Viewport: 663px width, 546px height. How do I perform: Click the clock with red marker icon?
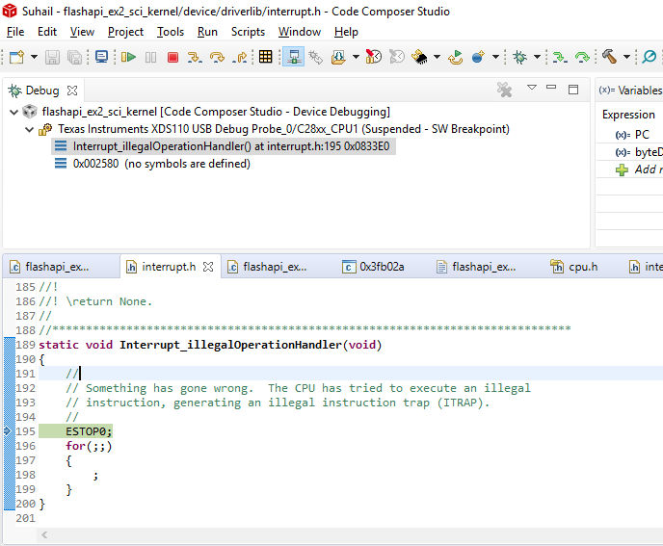pos(374,57)
